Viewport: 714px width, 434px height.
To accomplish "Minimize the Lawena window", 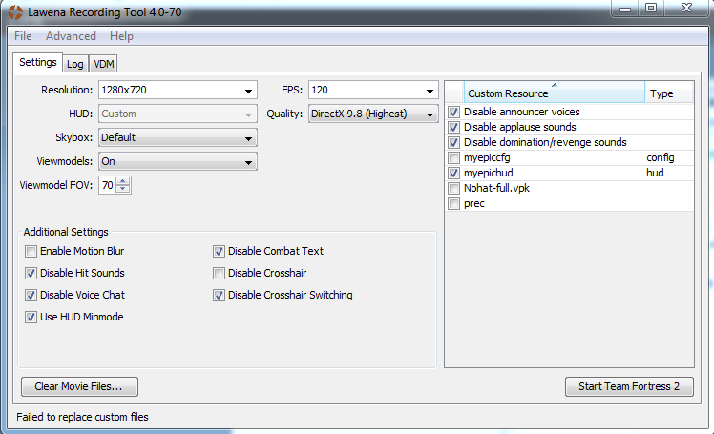I will point(624,9).
